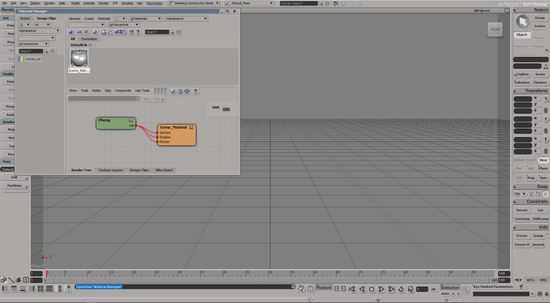
Task: Click the Parent constrain button
Action: coord(522,210)
